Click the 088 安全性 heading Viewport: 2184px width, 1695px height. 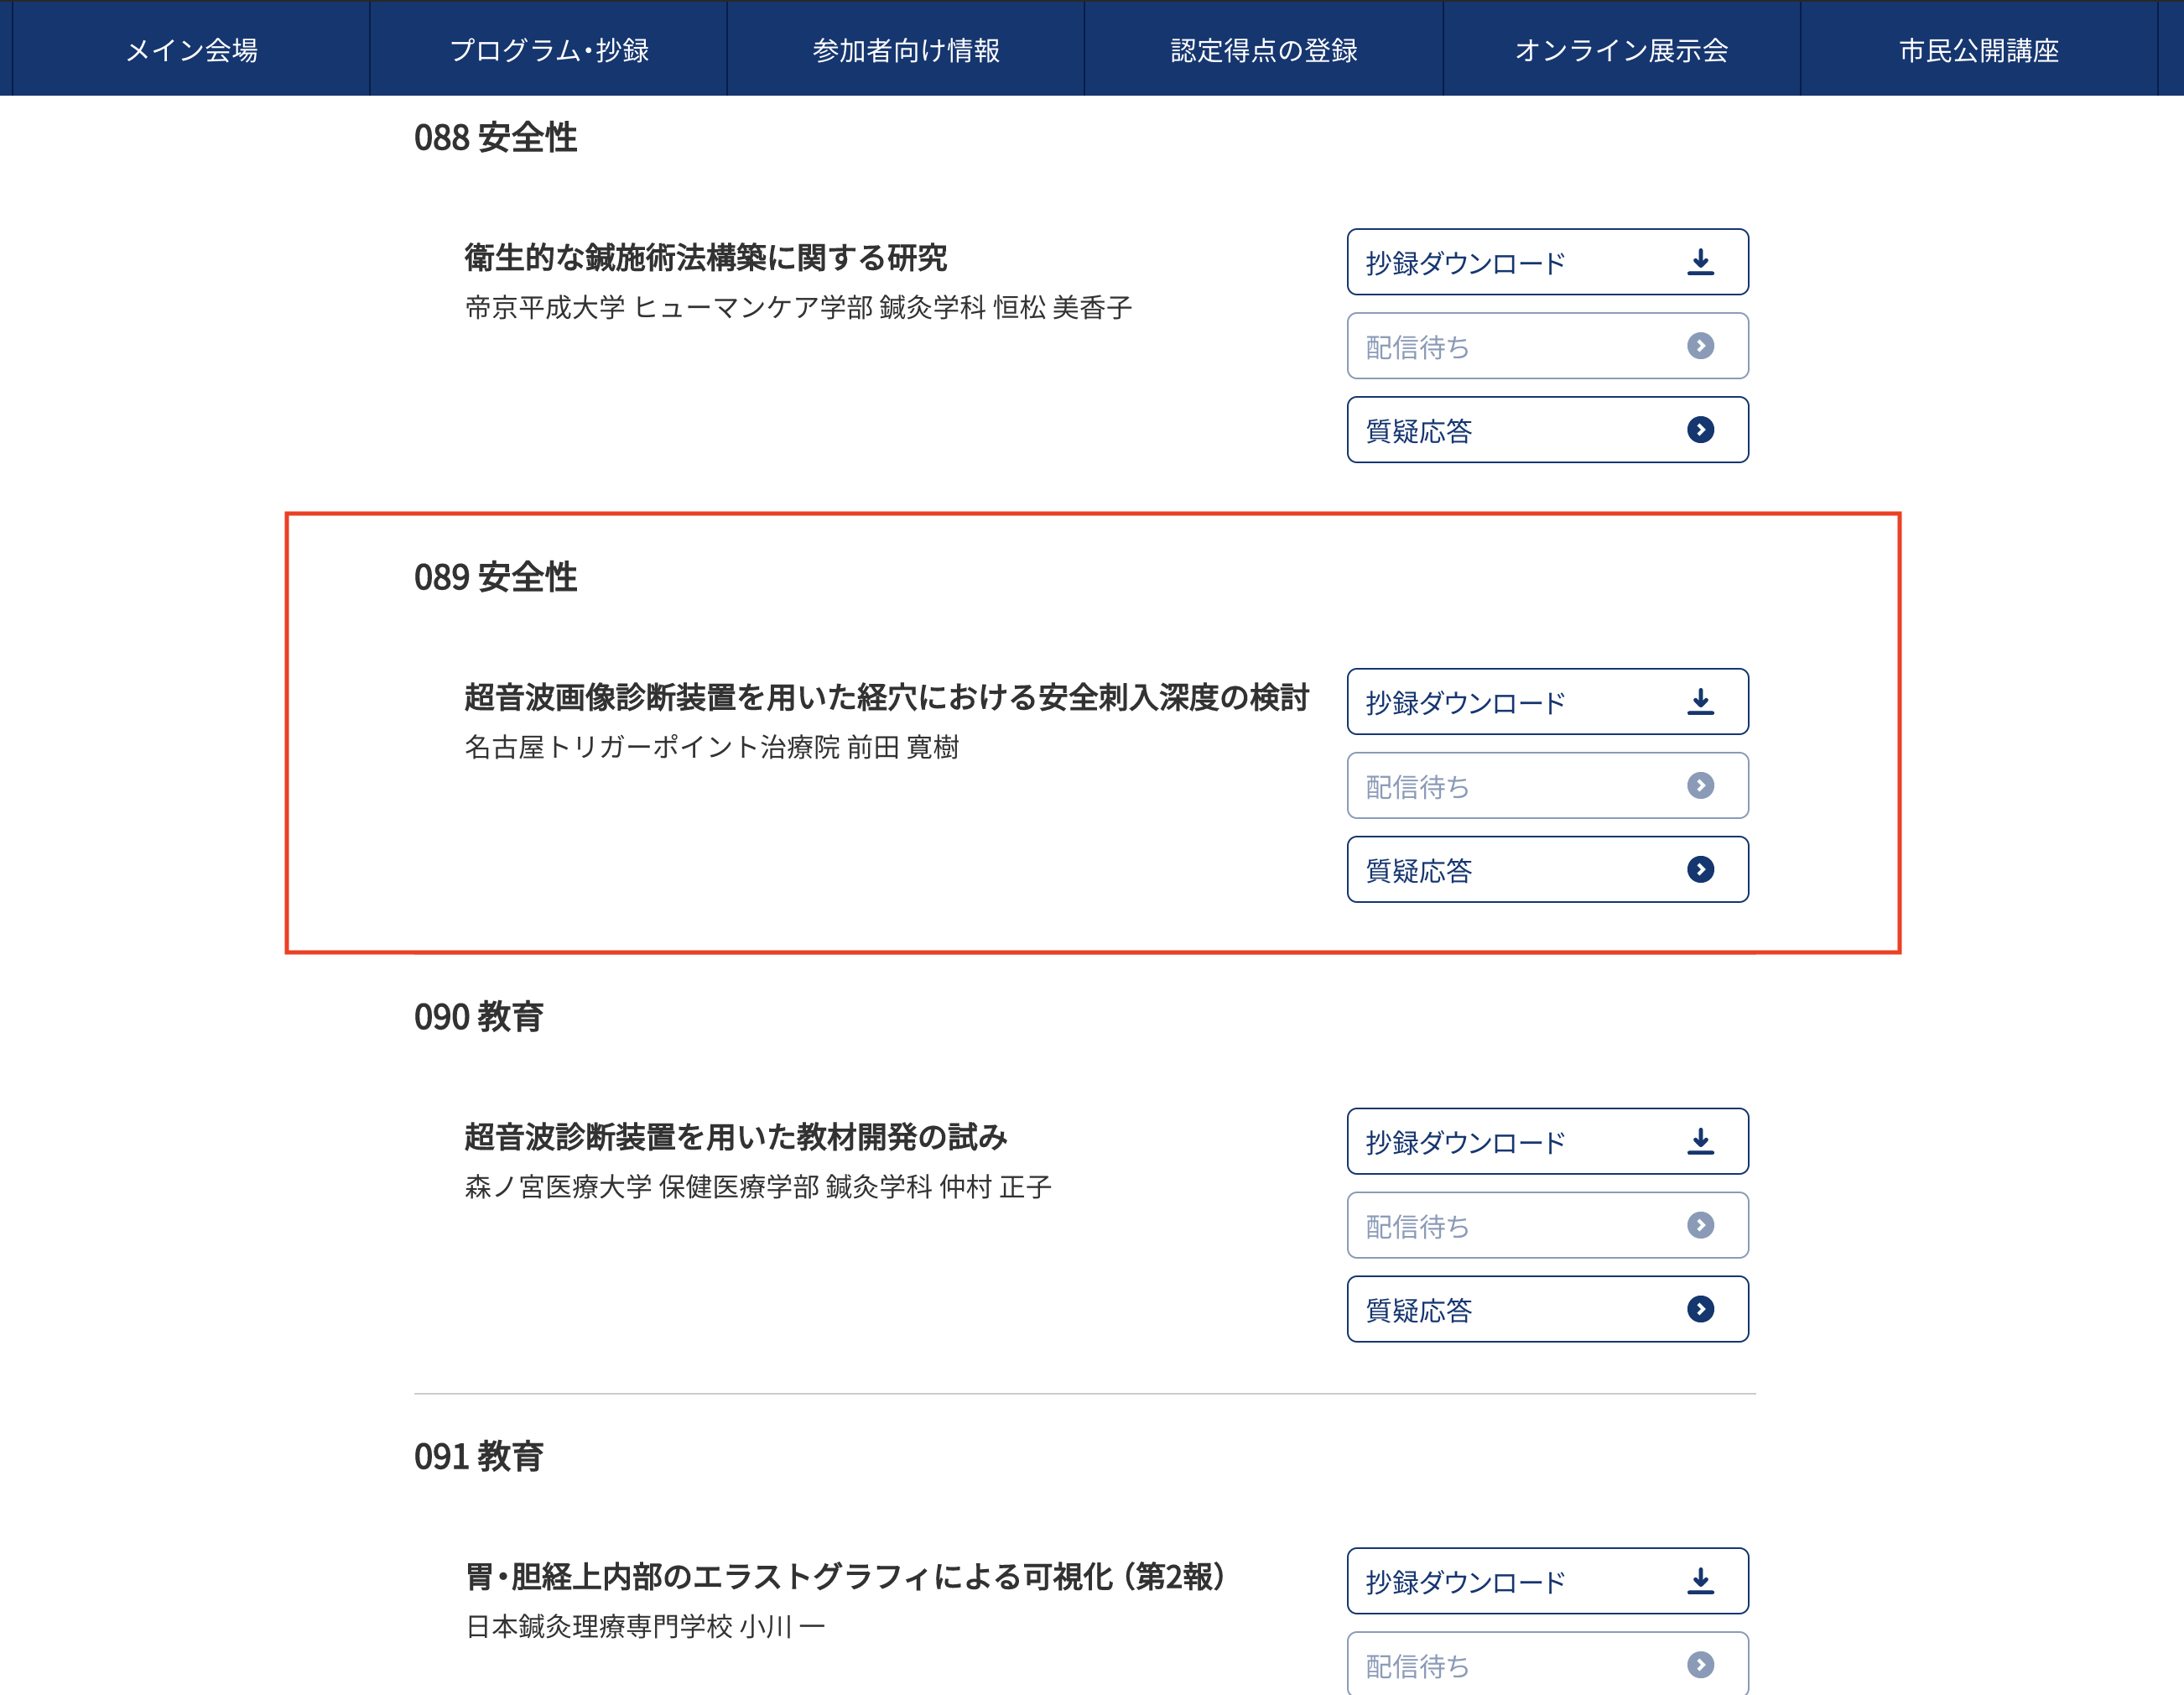coord(495,138)
